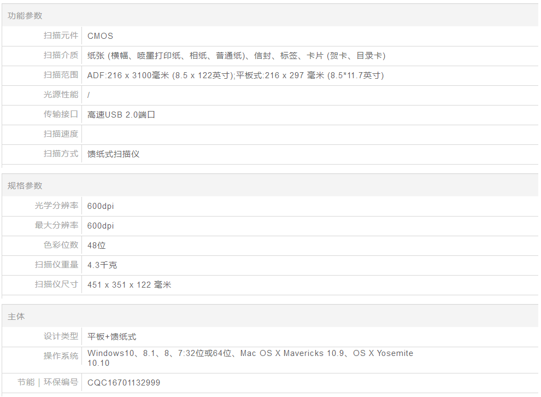Click the 馈纸式扫描仪 scan method value
Image resolution: width=541 pixels, height=397 pixels.
pos(114,154)
